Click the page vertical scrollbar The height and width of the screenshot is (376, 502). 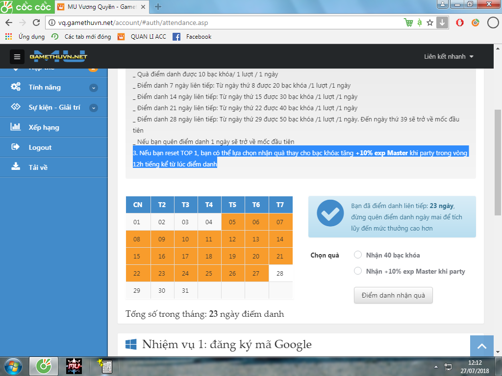[497, 162]
